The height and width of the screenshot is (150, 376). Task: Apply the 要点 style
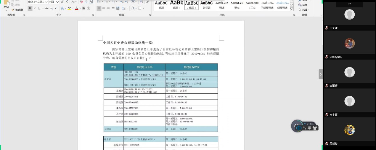pos(237,5)
